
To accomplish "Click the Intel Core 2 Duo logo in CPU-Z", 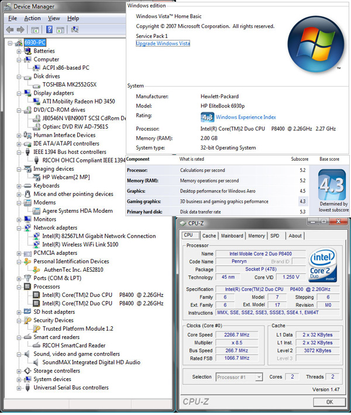I will pyautogui.click(x=323, y=265).
